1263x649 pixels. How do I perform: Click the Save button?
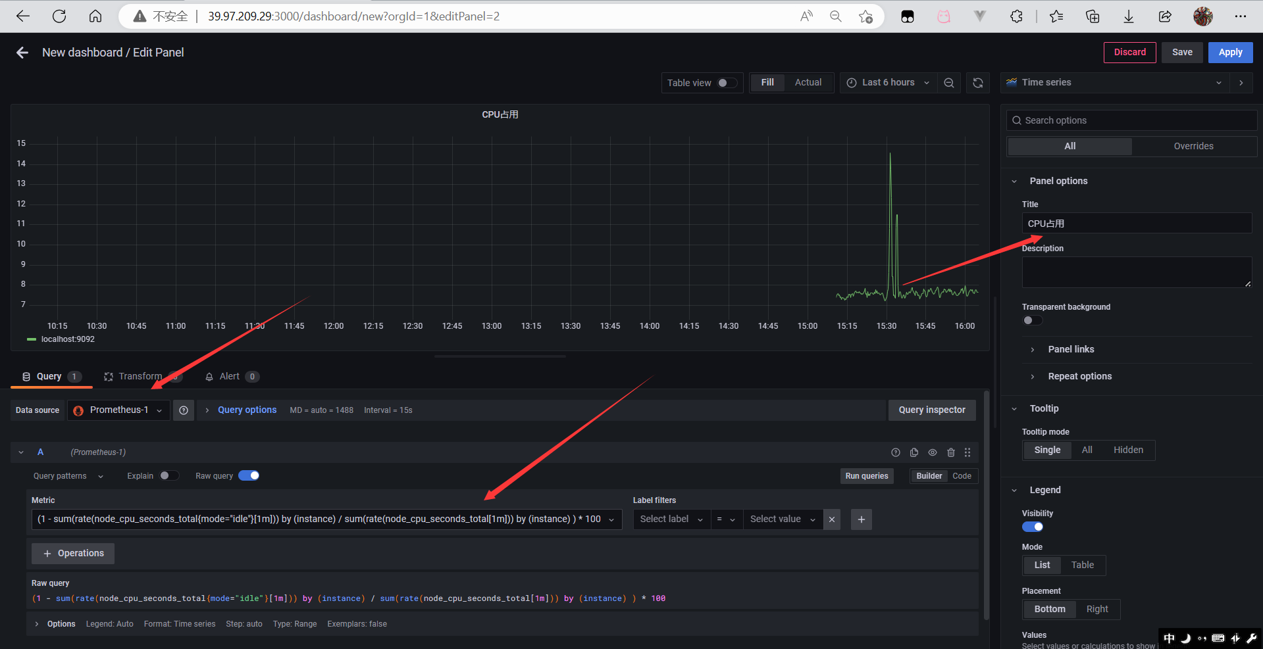(1182, 53)
